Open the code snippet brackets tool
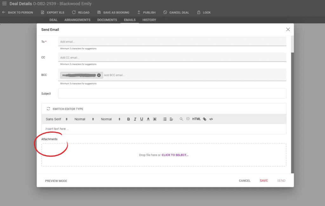 click(x=188, y=119)
